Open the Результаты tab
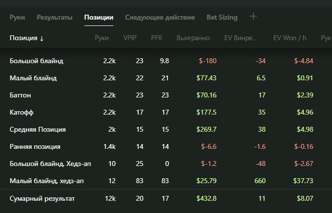332x213 pixels. [x=55, y=18]
